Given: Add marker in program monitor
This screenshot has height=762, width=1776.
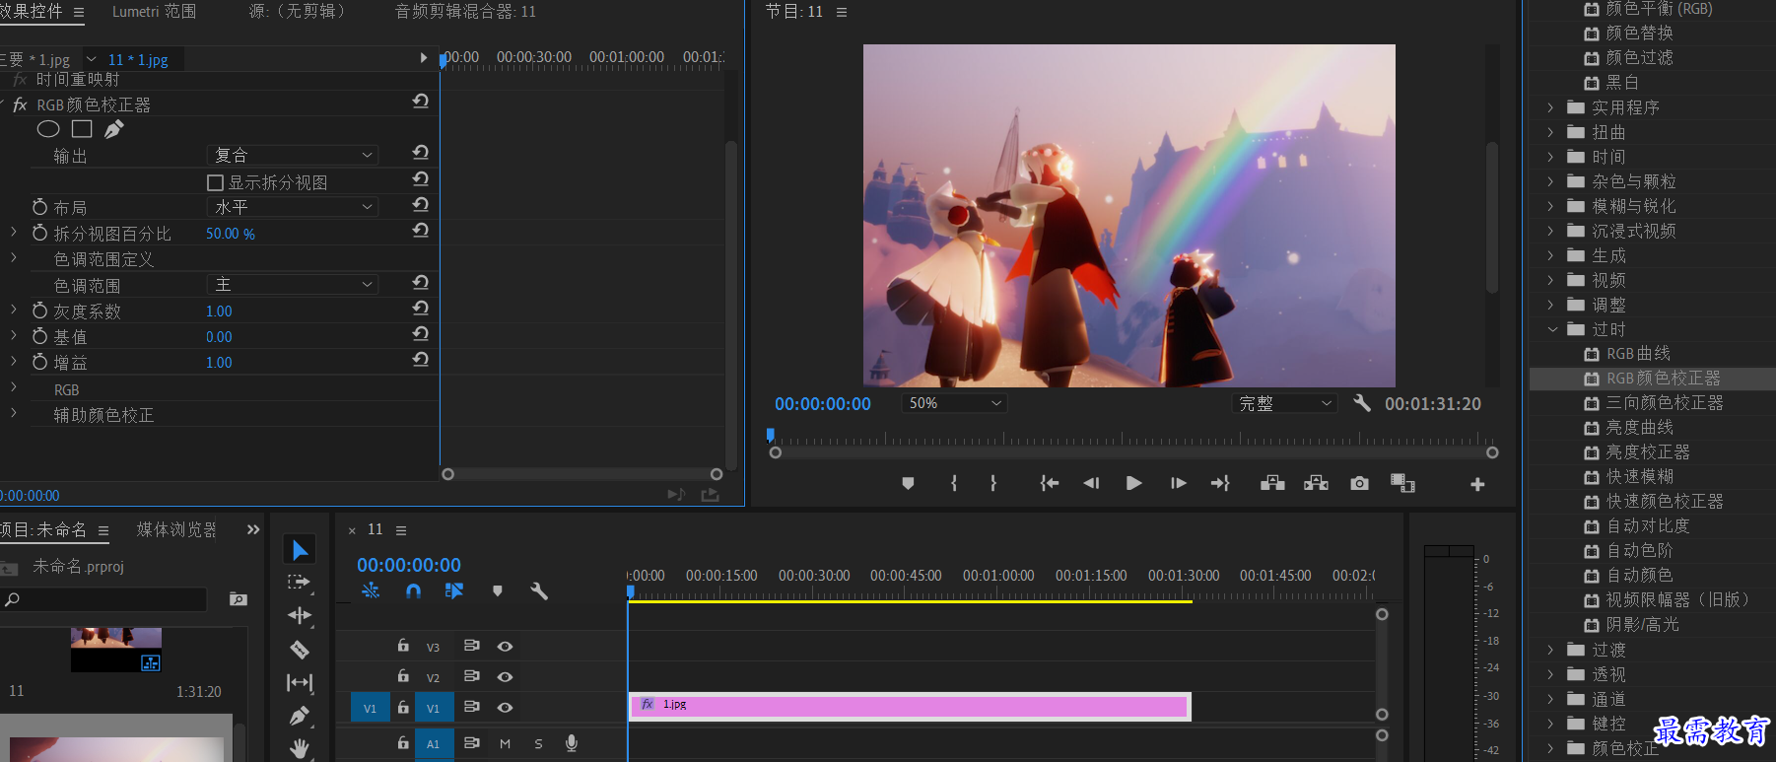Looking at the screenshot, I should click(x=908, y=483).
